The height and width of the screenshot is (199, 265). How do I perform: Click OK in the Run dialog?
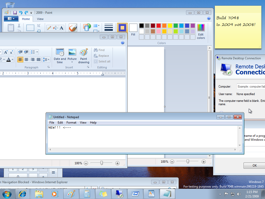click(254, 166)
